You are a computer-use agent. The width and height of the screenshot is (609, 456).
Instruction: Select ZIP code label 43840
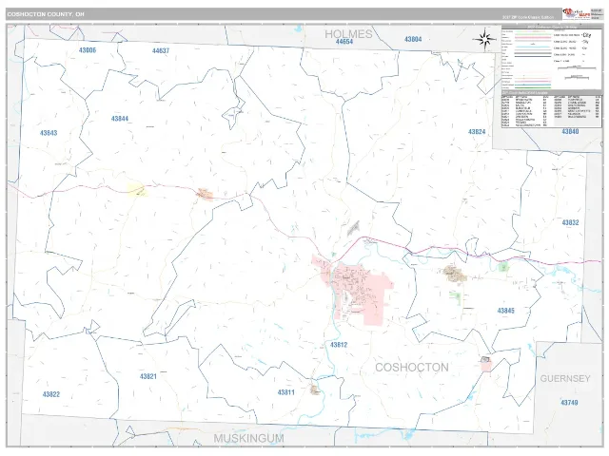tap(570, 131)
